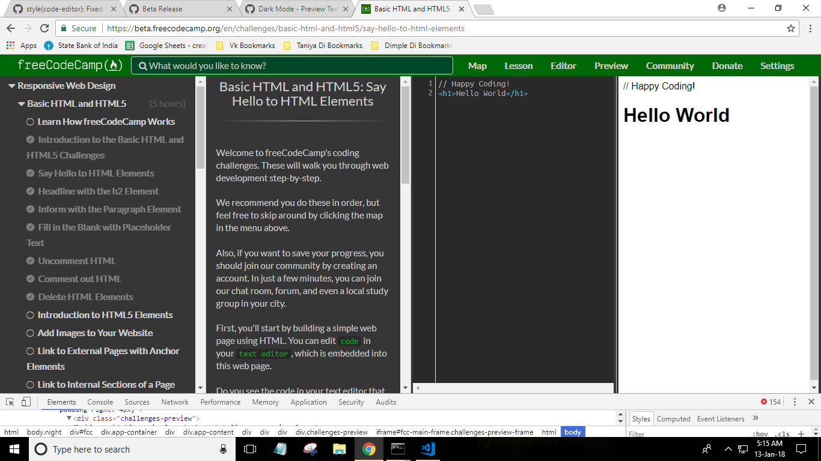The width and height of the screenshot is (821, 461).
Task: Click the circle beside Add Images to Your Website
Action: 29,333
